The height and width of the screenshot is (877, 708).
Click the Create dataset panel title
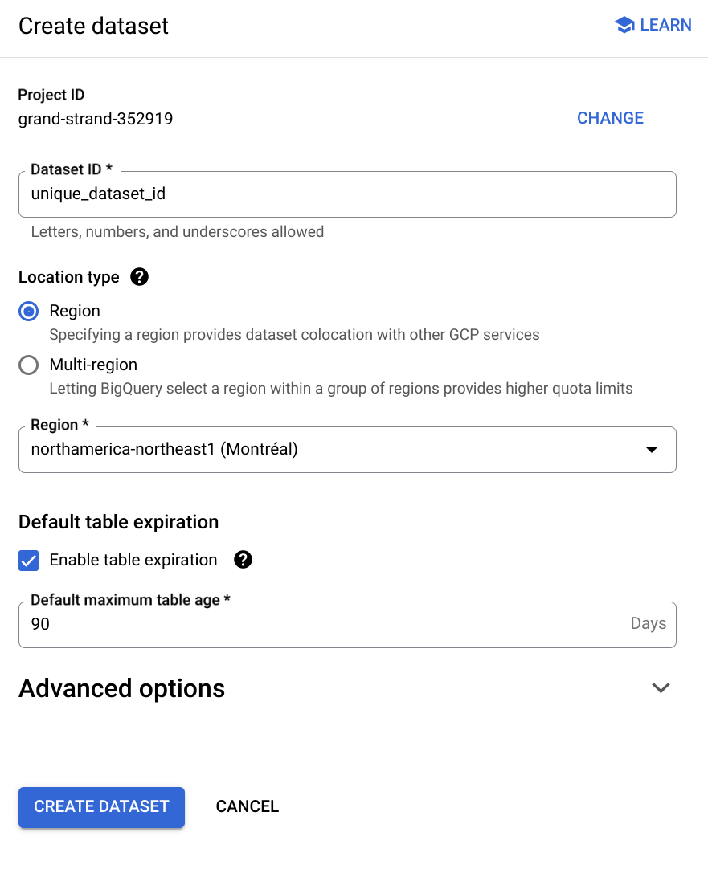point(93,26)
